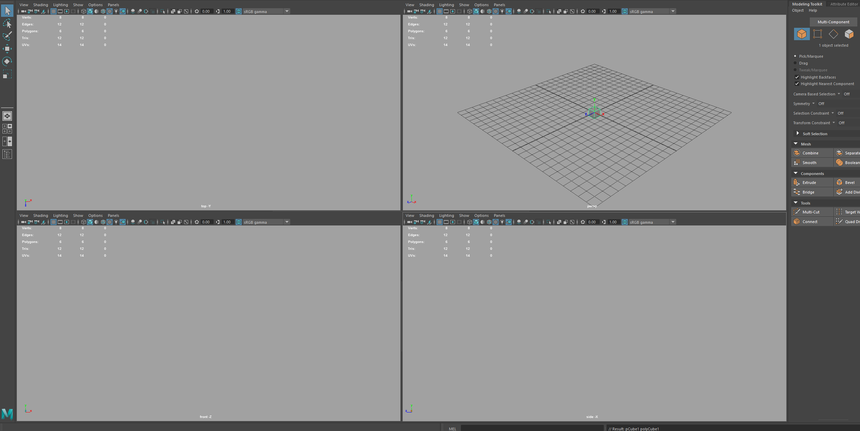This screenshot has width=860, height=431.
Task: Click the MEL command input field
Action: pyautogui.click(x=532, y=428)
